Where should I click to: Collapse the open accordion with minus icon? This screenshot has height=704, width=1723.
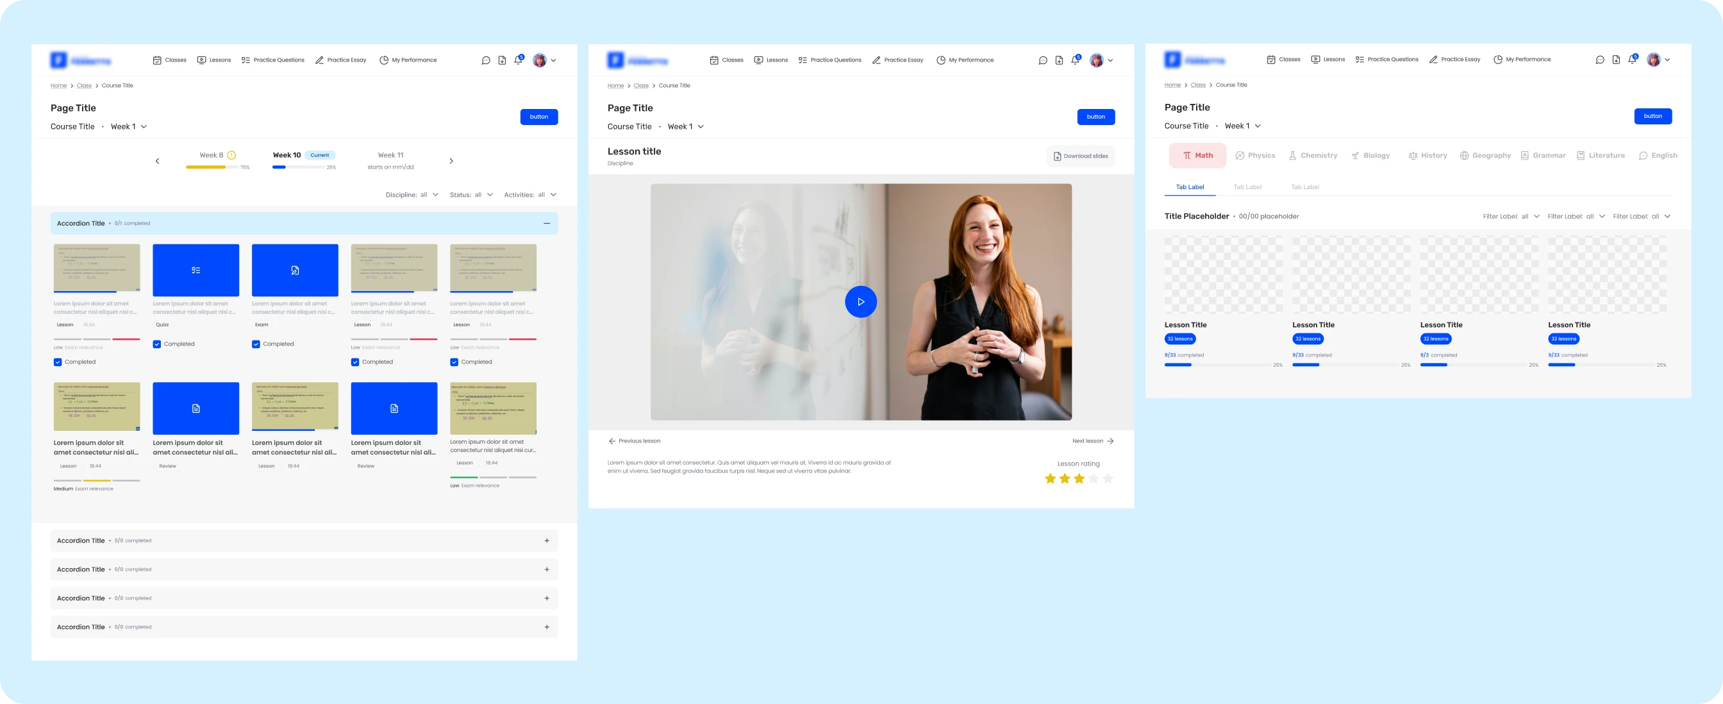point(547,224)
